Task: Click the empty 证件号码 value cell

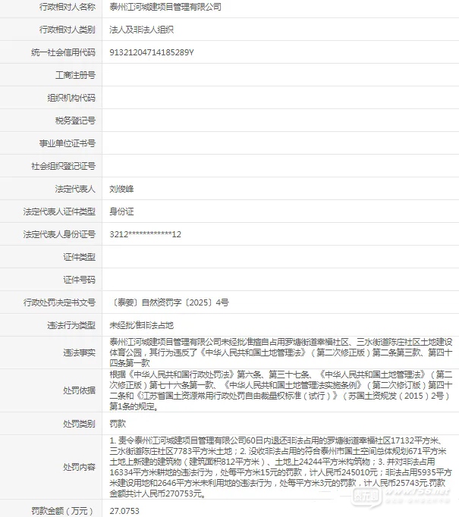Action: click(x=281, y=279)
